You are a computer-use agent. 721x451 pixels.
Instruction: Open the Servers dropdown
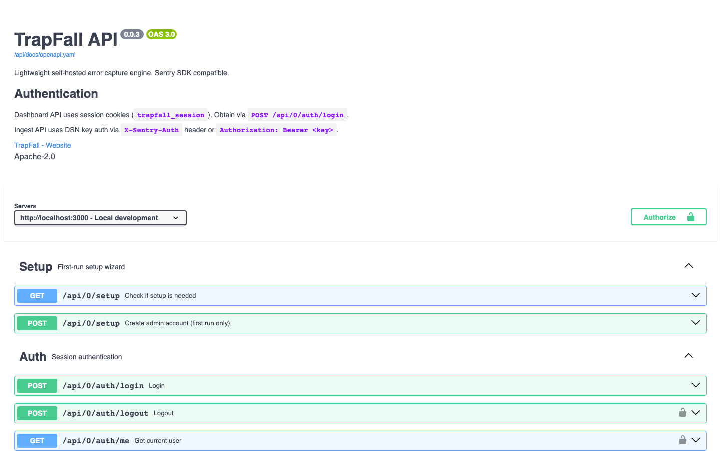coord(100,218)
